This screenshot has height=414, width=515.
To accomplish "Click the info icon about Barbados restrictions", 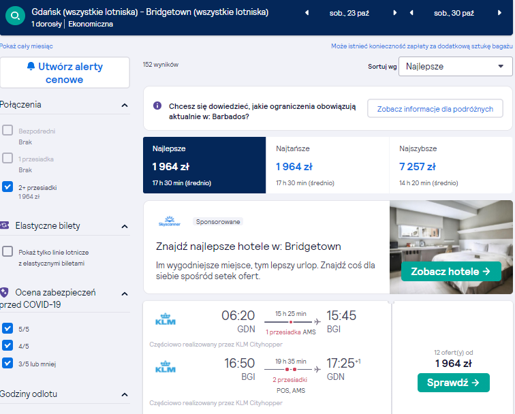I will pos(157,106).
